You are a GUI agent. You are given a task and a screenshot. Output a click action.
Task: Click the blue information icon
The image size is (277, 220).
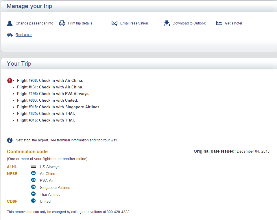pos(10,140)
